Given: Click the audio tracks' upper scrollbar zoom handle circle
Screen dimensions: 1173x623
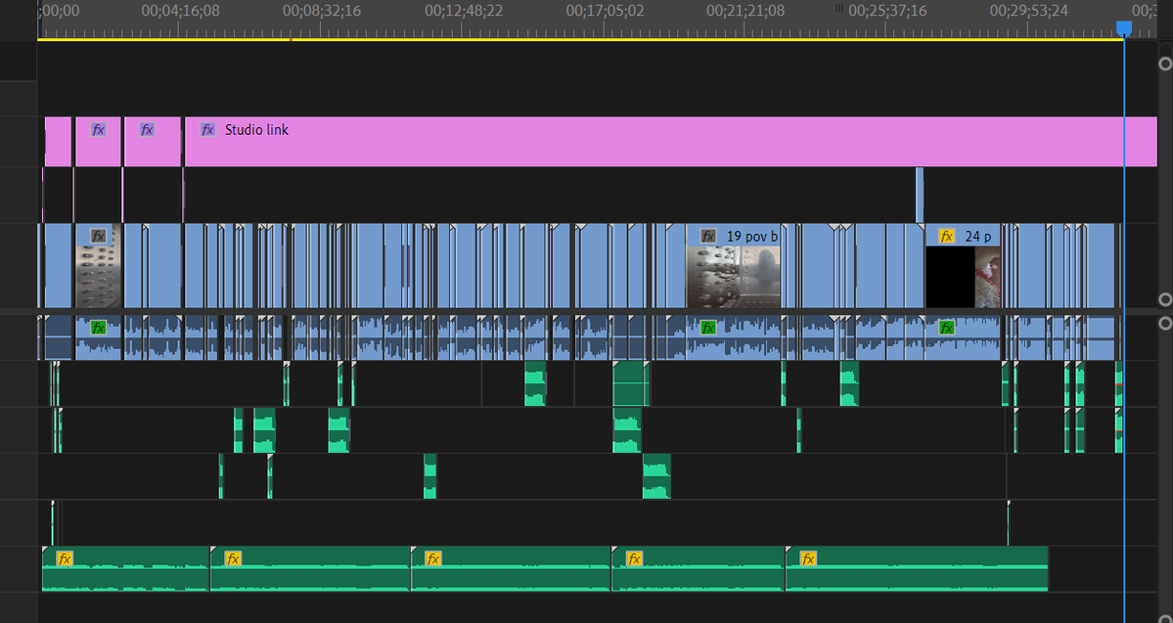Looking at the screenshot, I should 1165,324.
